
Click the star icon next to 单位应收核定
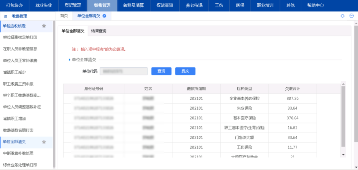(x=44, y=26)
